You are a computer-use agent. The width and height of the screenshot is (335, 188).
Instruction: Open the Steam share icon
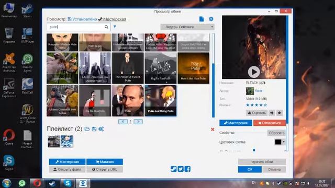[x=173, y=169]
